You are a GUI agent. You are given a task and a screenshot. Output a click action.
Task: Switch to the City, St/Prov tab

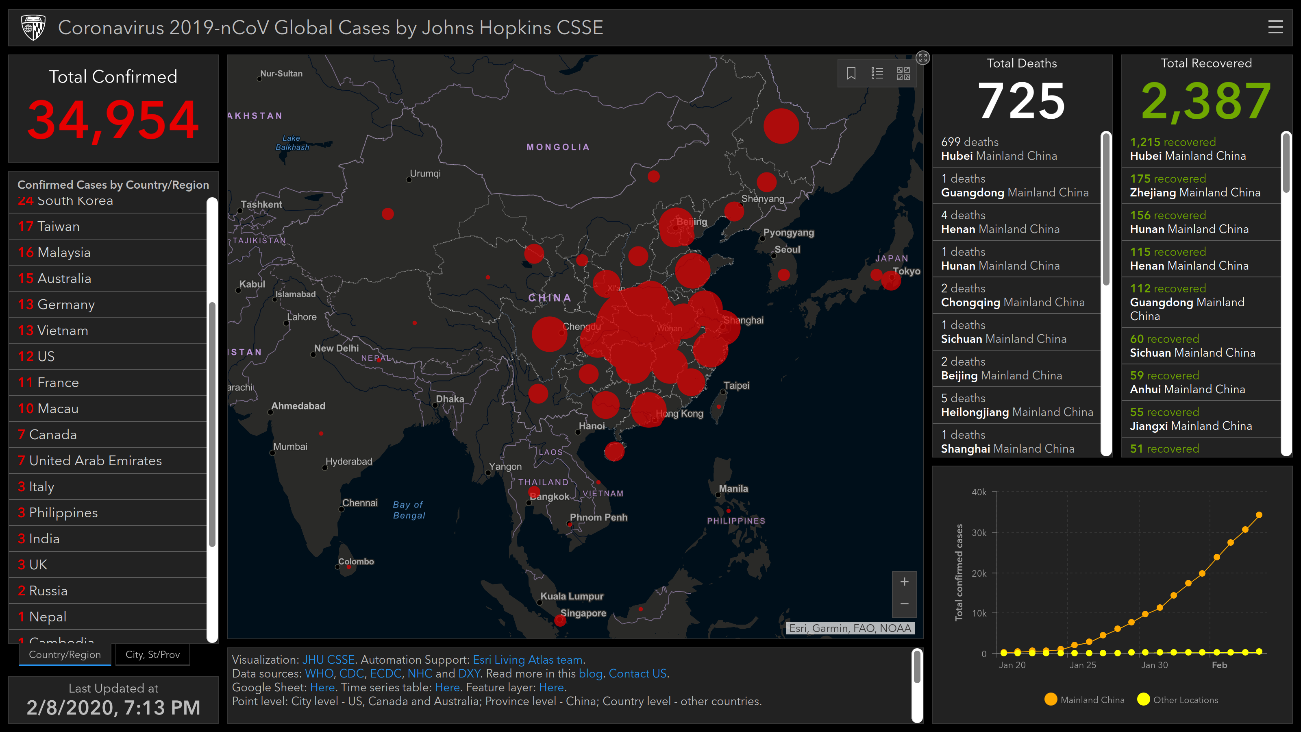click(152, 655)
